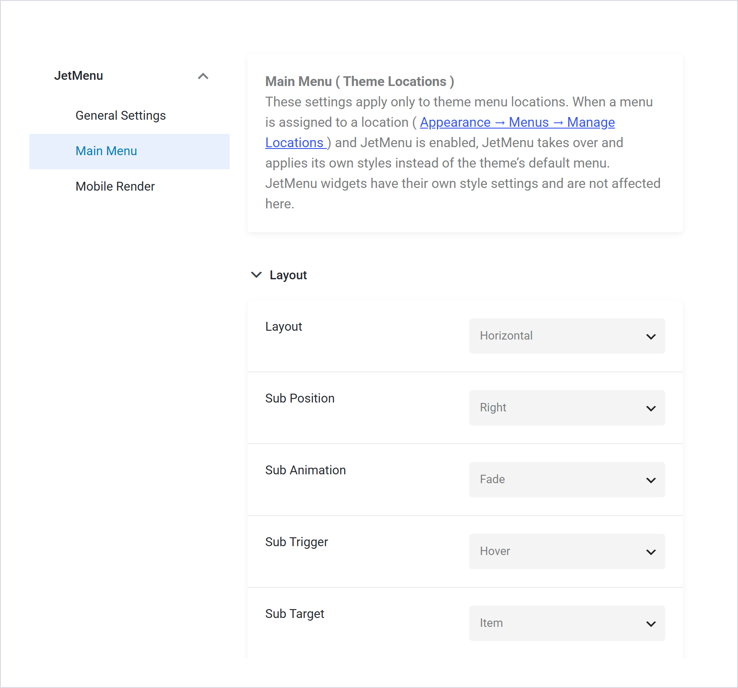Click the Layout section heading text
Image resolution: width=738 pixels, height=688 pixels.
tap(288, 275)
